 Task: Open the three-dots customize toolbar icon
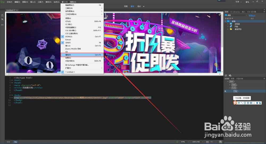click(2, 25)
